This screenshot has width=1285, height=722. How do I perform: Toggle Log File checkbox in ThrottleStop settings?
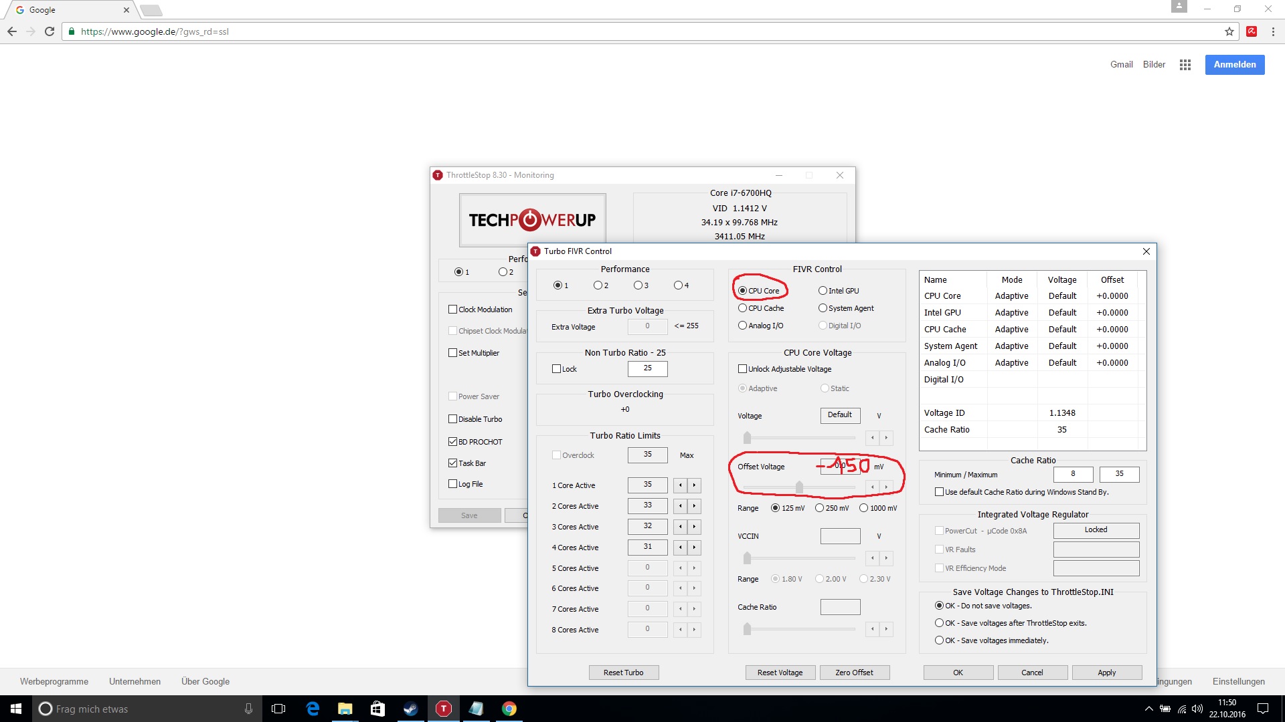tap(452, 483)
